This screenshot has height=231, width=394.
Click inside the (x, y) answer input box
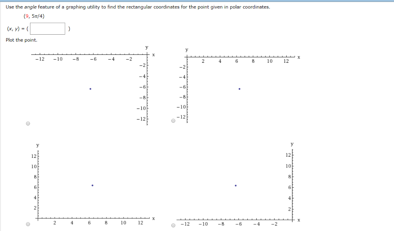[47, 28]
